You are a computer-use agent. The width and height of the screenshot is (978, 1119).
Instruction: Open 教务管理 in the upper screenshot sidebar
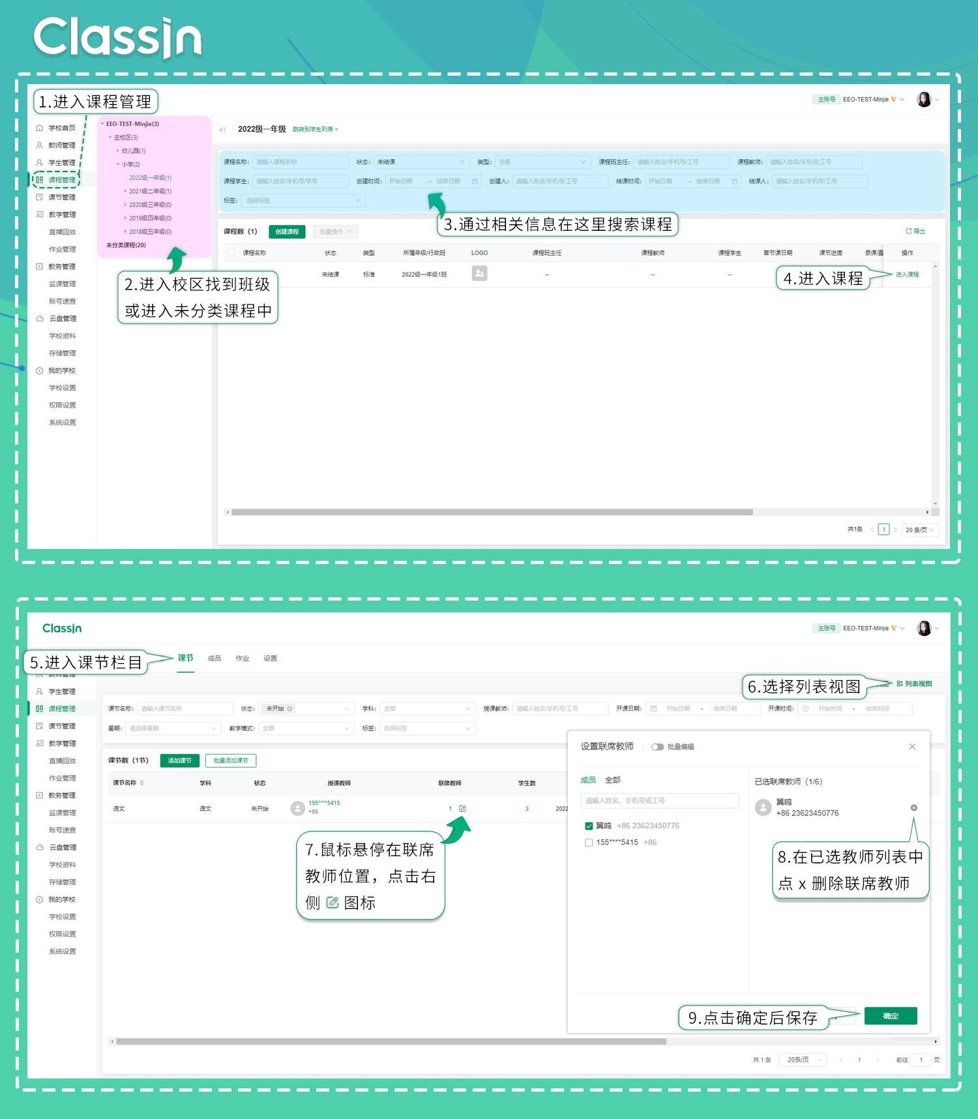pos(56,267)
